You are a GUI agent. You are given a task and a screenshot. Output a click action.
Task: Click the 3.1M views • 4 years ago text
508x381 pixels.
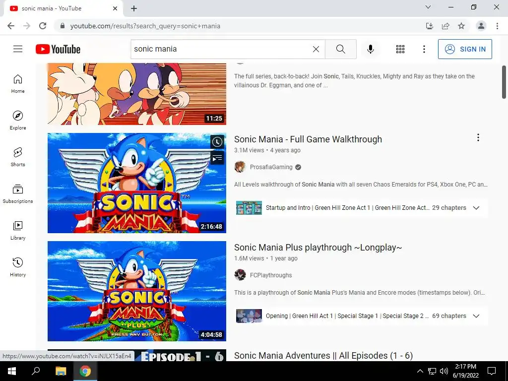coord(267,150)
